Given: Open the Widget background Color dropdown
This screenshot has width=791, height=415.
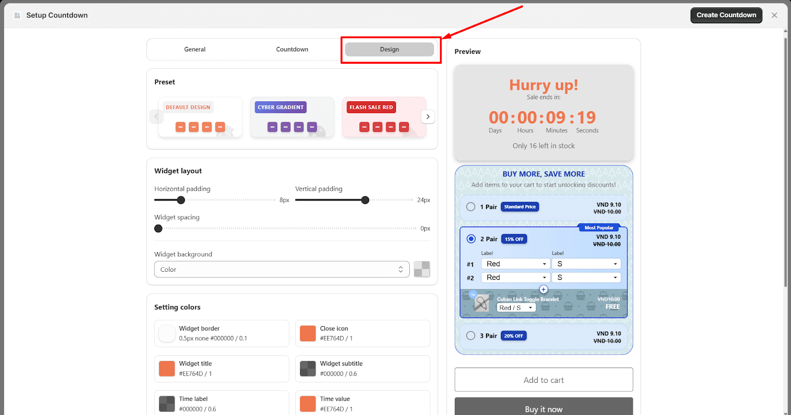Looking at the screenshot, I should point(282,269).
